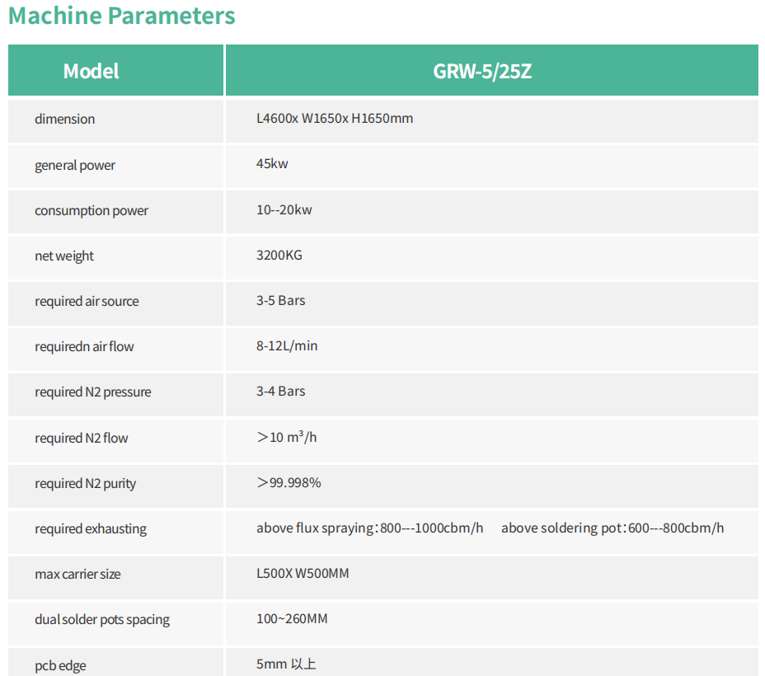765x676 pixels.
Task: Click the pcb edge label
Action: (60, 665)
